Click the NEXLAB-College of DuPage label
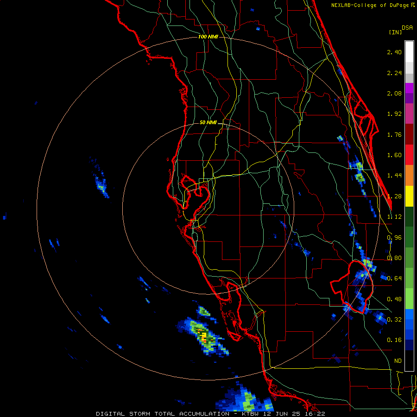417x417 pixels. pos(371,5)
